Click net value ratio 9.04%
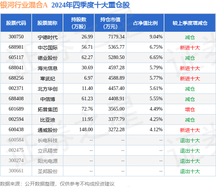 (x=156, y=37)
